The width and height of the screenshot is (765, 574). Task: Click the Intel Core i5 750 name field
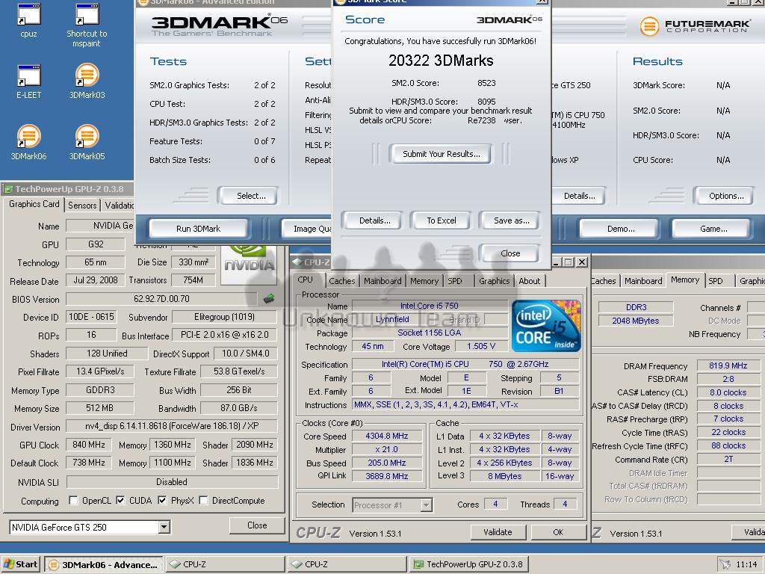click(x=430, y=306)
